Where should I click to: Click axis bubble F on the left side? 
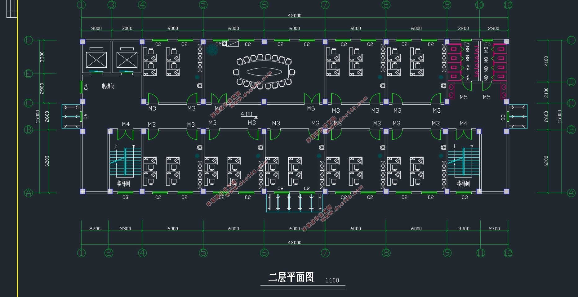[x=29, y=40]
